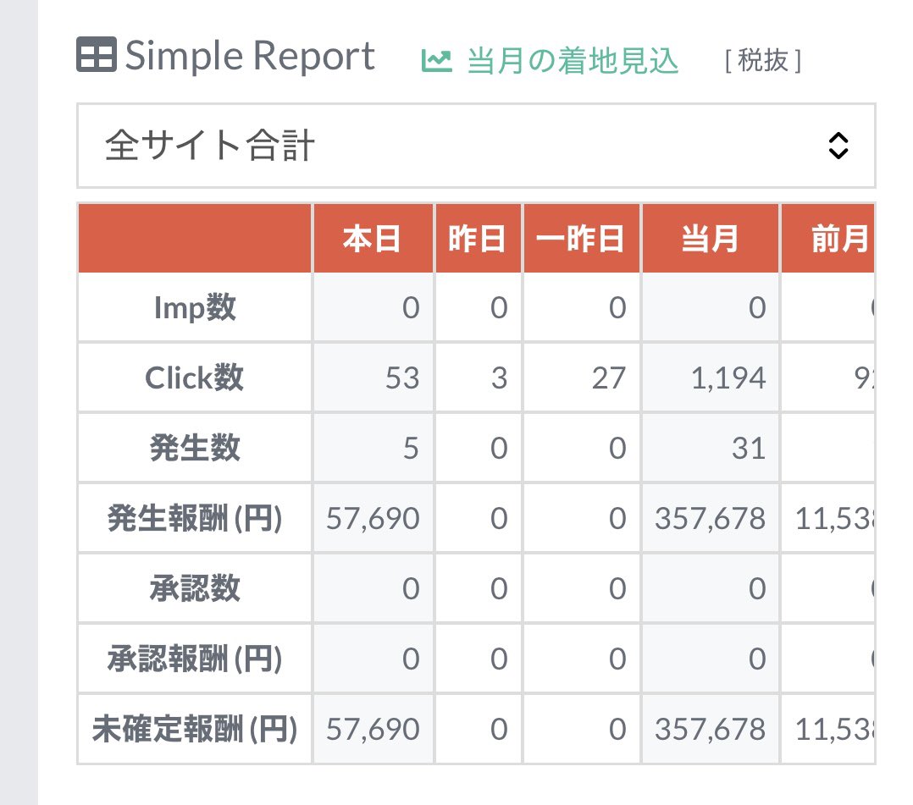This screenshot has height=805, width=913.
Task: Select the 一昨日 column header
Action: [581, 239]
